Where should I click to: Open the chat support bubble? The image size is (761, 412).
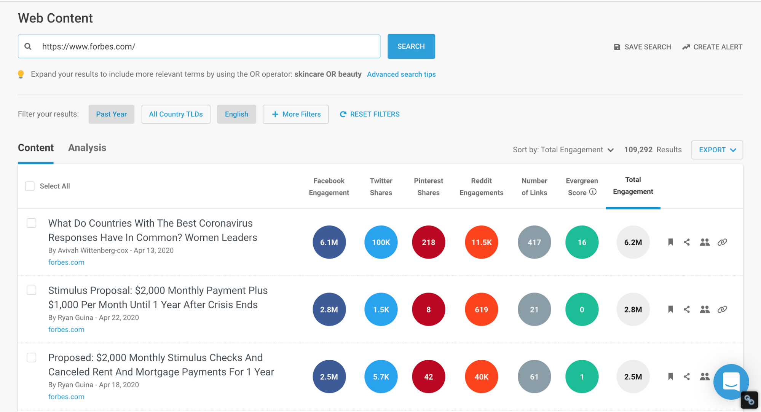(x=731, y=382)
